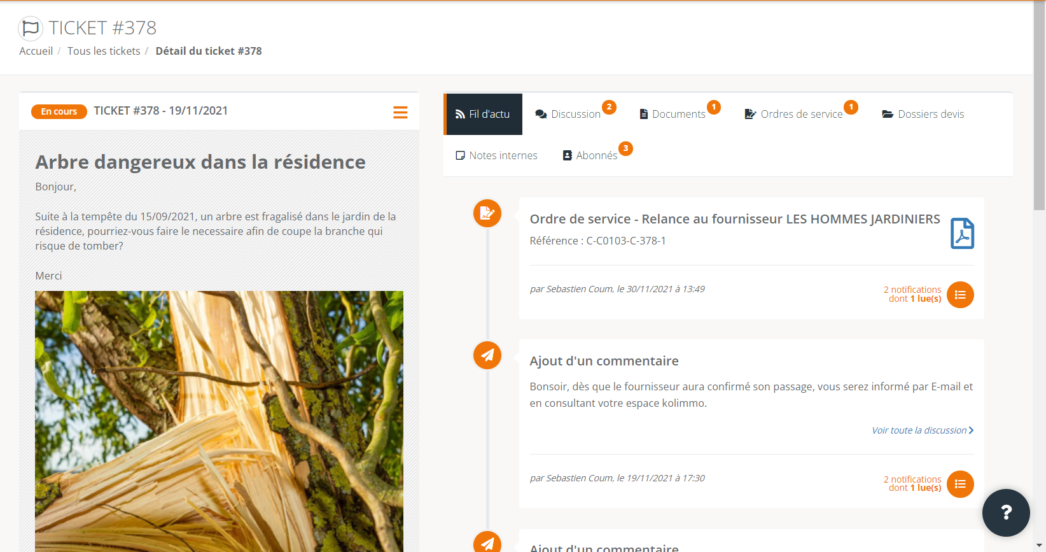Screen dimensions: 1046x552
Task: Click the Discussion badge showing 2
Action: click(x=610, y=107)
